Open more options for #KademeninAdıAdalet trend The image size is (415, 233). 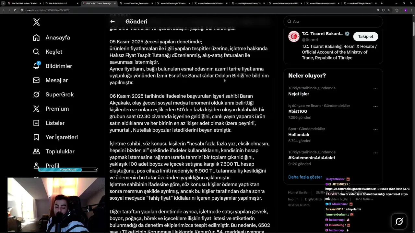coord(375,153)
